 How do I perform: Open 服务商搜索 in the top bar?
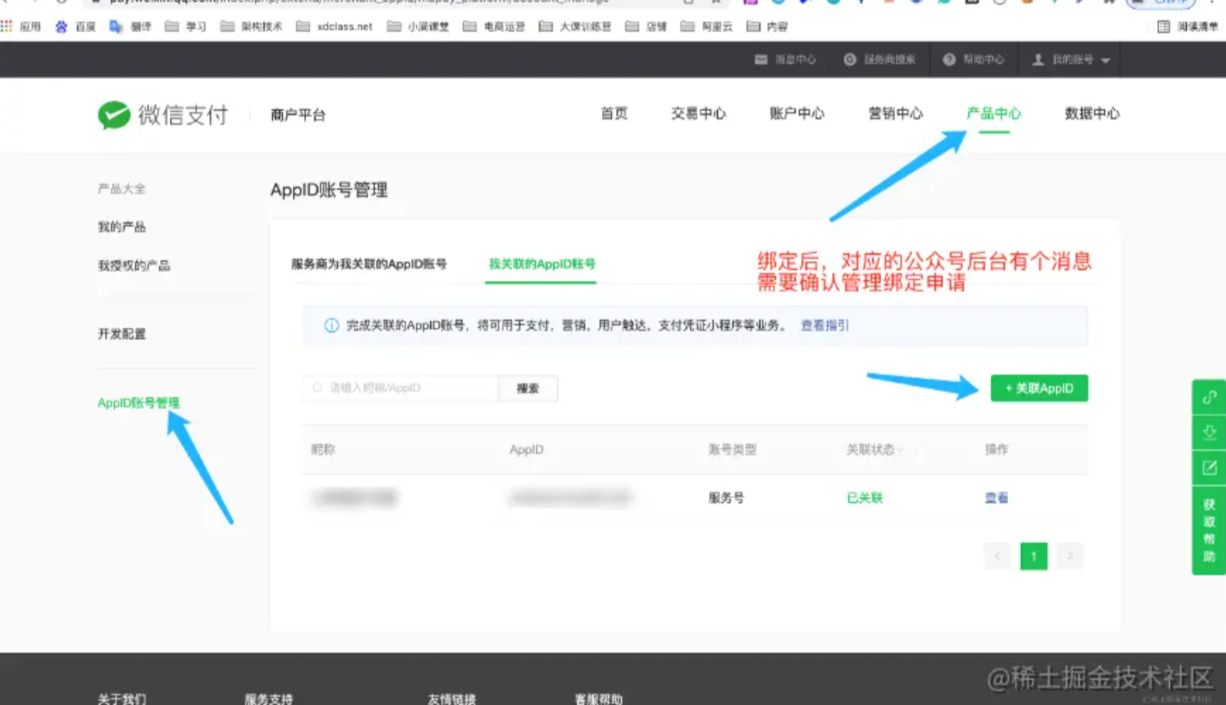point(880,60)
